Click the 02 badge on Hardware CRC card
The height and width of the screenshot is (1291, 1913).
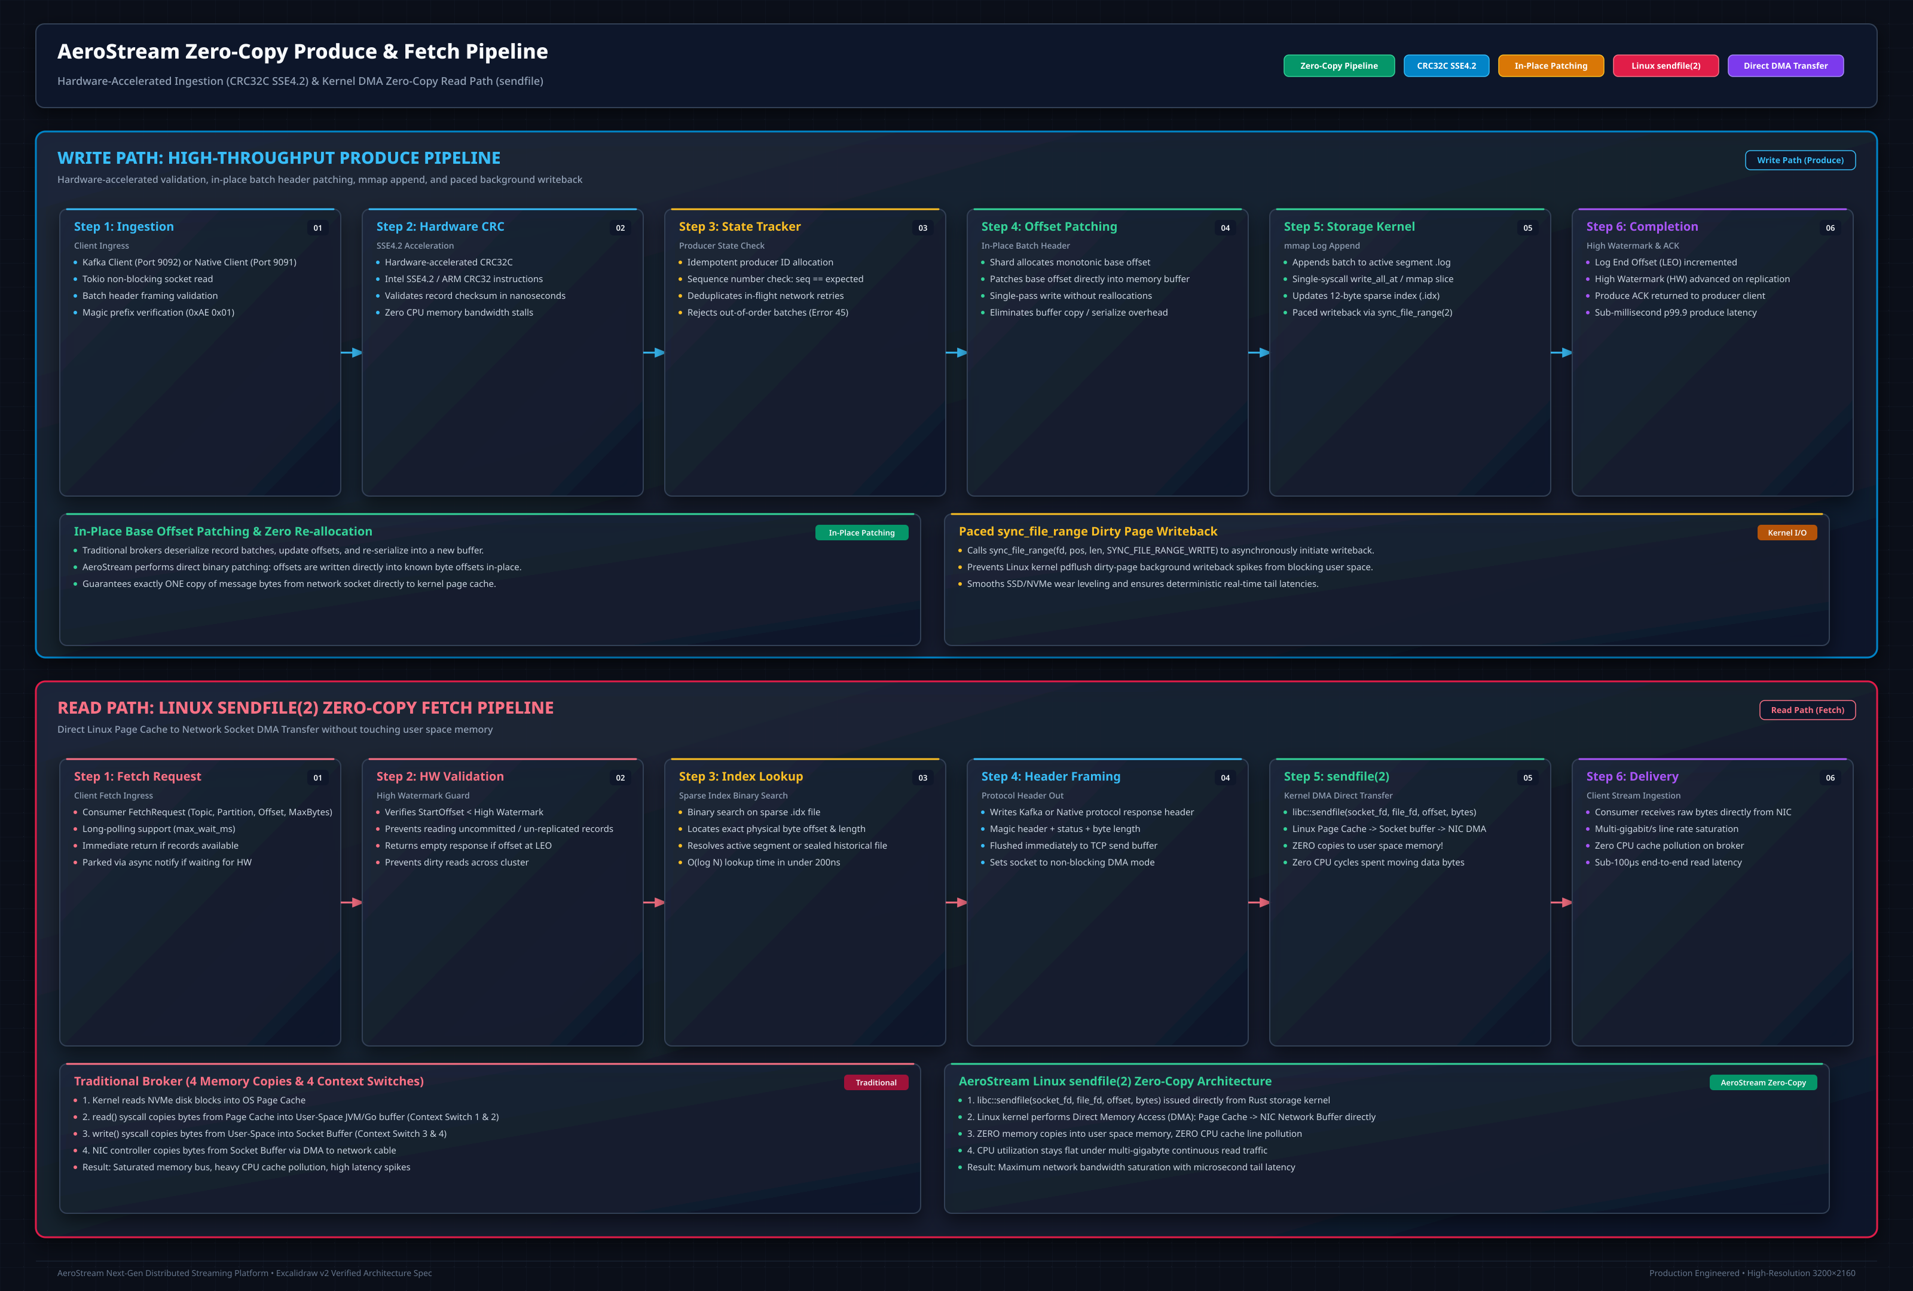620,228
